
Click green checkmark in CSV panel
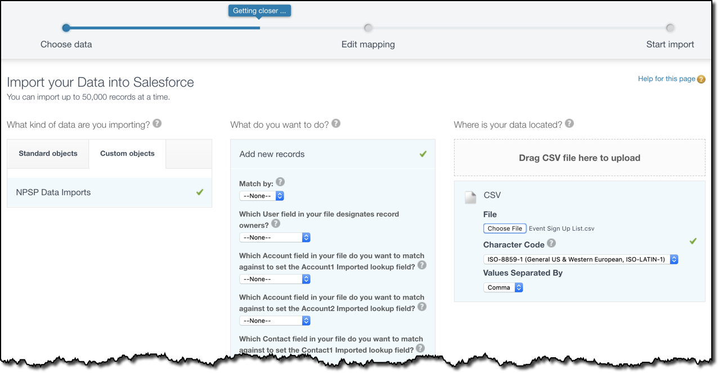click(x=693, y=241)
